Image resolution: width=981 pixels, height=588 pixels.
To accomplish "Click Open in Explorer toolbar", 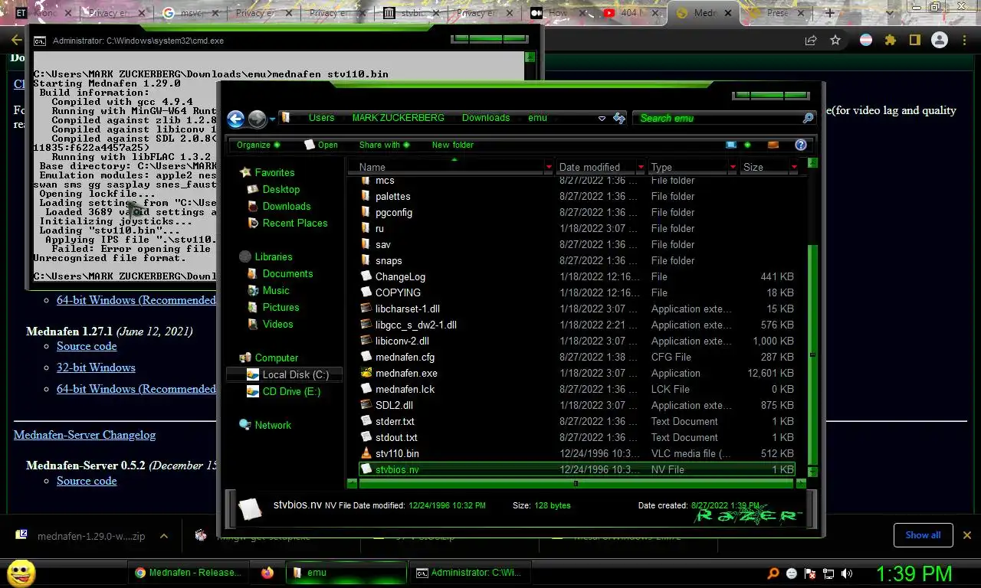I will (321, 145).
